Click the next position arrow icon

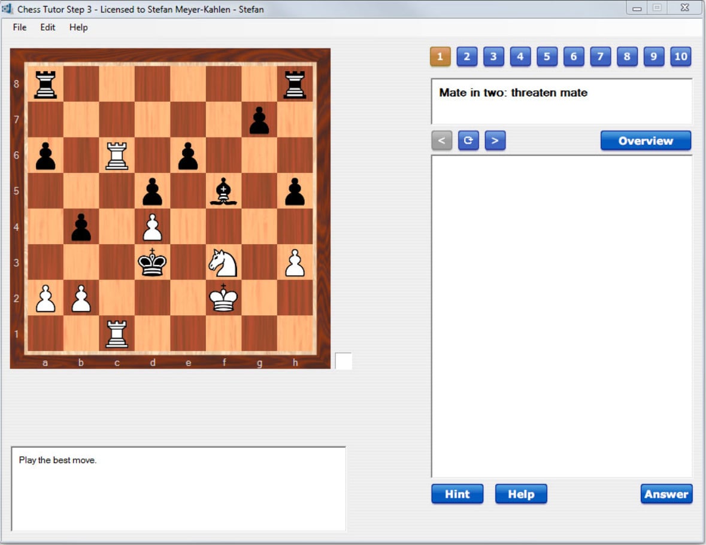(495, 141)
